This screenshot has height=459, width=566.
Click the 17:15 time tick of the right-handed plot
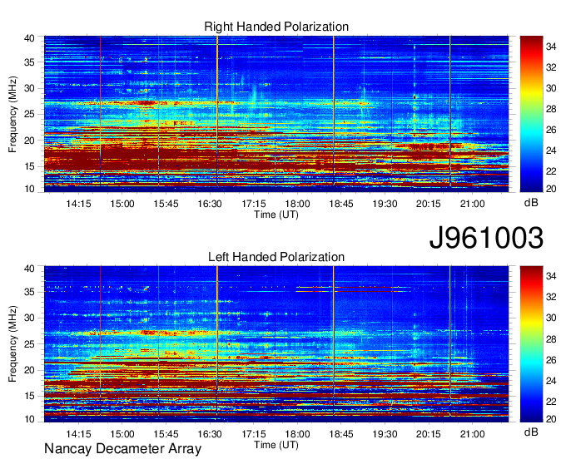tap(254, 204)
